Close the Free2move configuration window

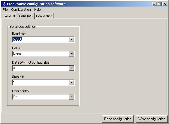tap(165, 4)
